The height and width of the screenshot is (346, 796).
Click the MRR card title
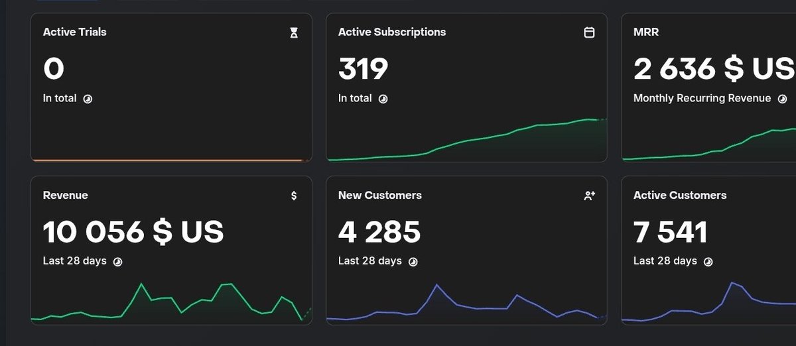pyautogui.click(x=646, y=32)
